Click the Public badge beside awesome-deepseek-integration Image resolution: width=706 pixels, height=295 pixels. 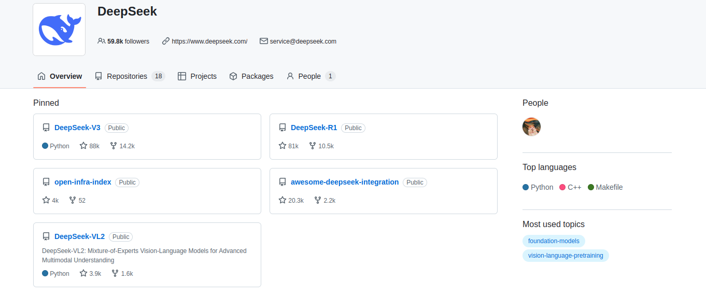[x=415, y=182]
